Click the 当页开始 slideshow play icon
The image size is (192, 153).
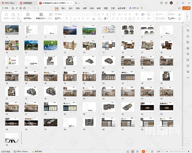point(28,15)
